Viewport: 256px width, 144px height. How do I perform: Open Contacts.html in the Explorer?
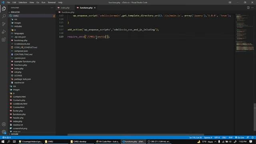(19, 97)
